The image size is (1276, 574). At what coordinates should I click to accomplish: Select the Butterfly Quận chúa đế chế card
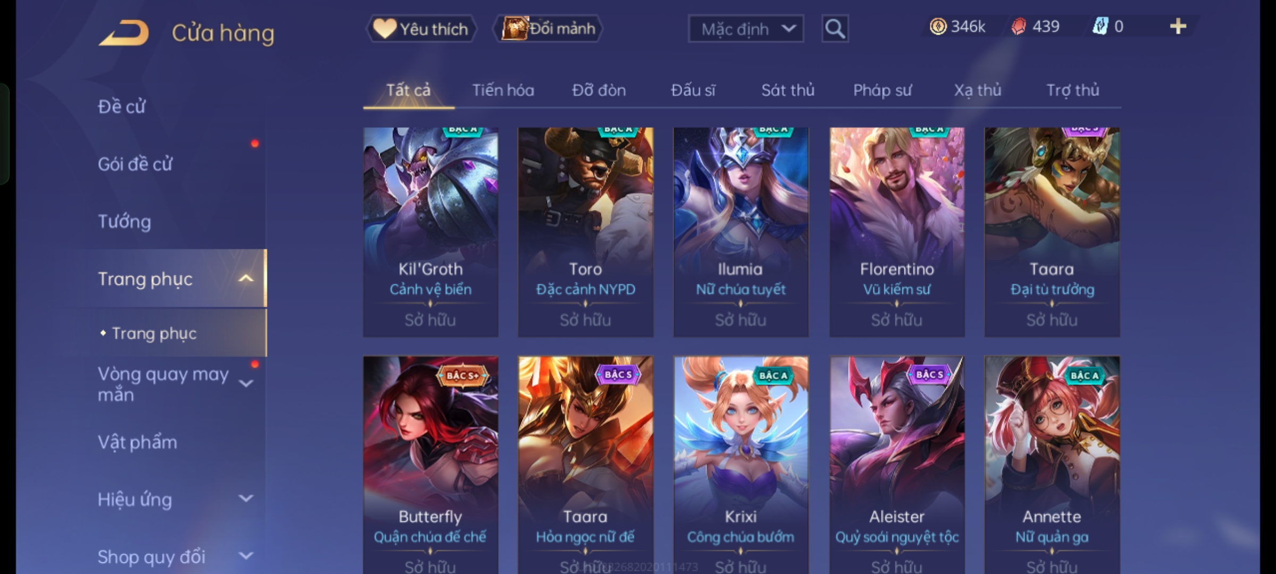[431, 465]
